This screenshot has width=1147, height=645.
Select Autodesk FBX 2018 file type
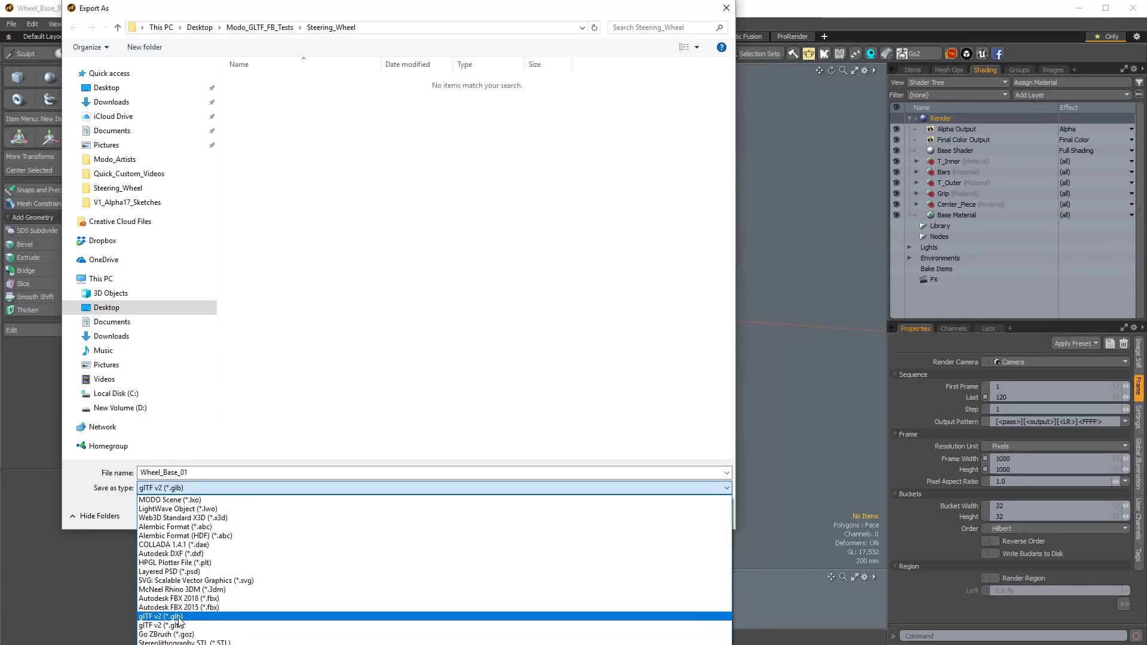[x=179, y=598]
